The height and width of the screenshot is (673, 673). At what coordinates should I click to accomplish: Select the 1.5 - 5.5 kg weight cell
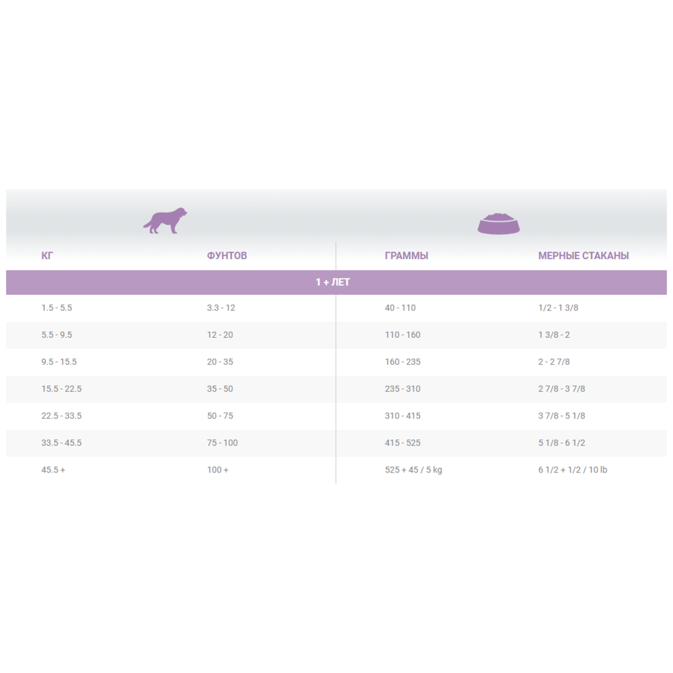pos(57,308)
